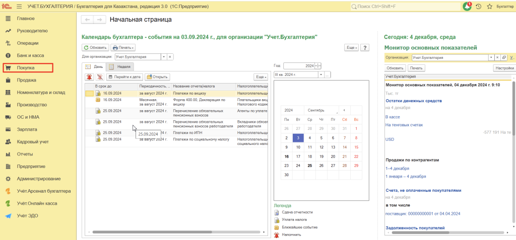Expand the monitor Организация dropdown arrow
516x240 pixels.
point(491,58)
